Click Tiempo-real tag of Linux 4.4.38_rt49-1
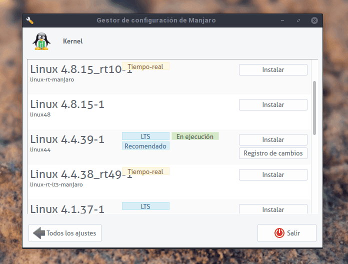The height and width of the screenshot is (264, 348). click(x=145, y=171)
